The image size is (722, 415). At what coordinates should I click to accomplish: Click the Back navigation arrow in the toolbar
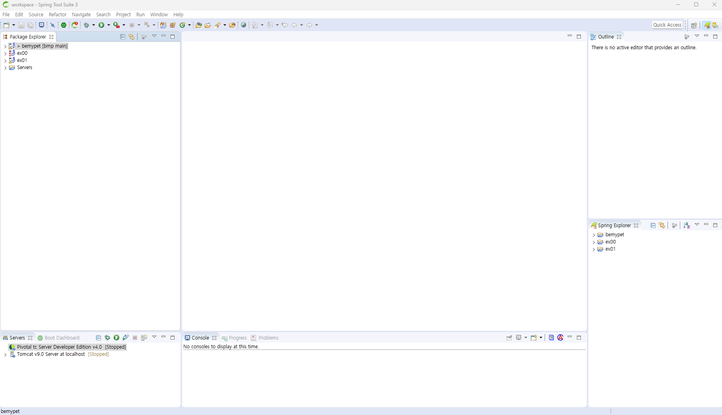pyautogui.click(x=294, y=25)
